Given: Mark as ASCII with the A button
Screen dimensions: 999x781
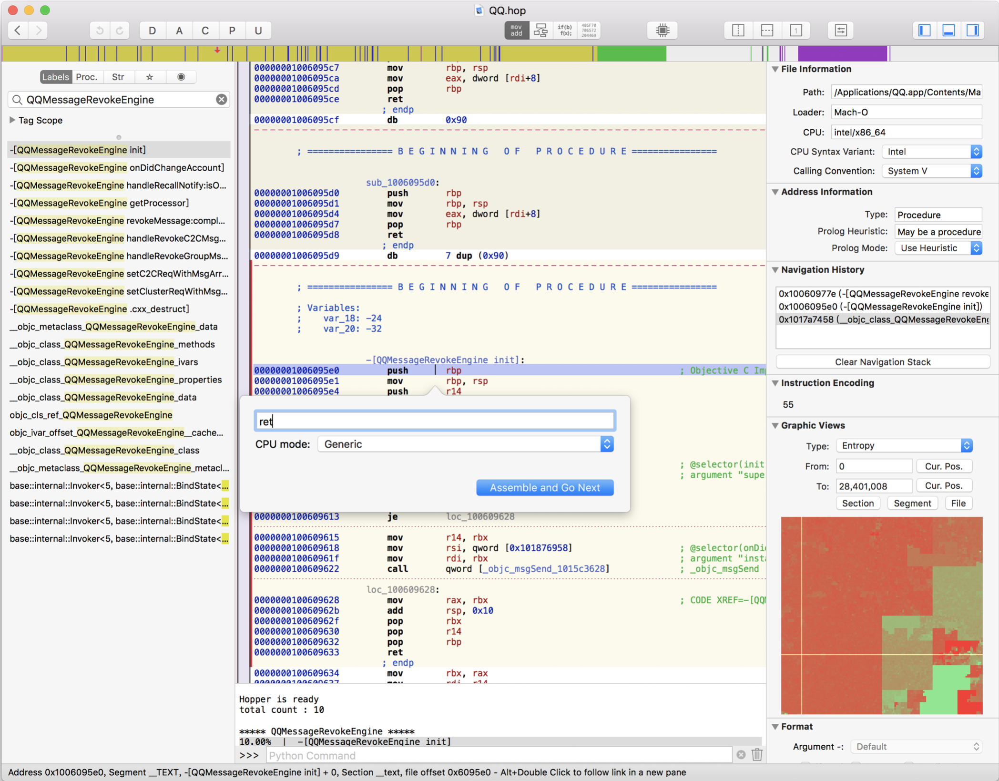Looking at the screenshot, I should click(179, 31).
